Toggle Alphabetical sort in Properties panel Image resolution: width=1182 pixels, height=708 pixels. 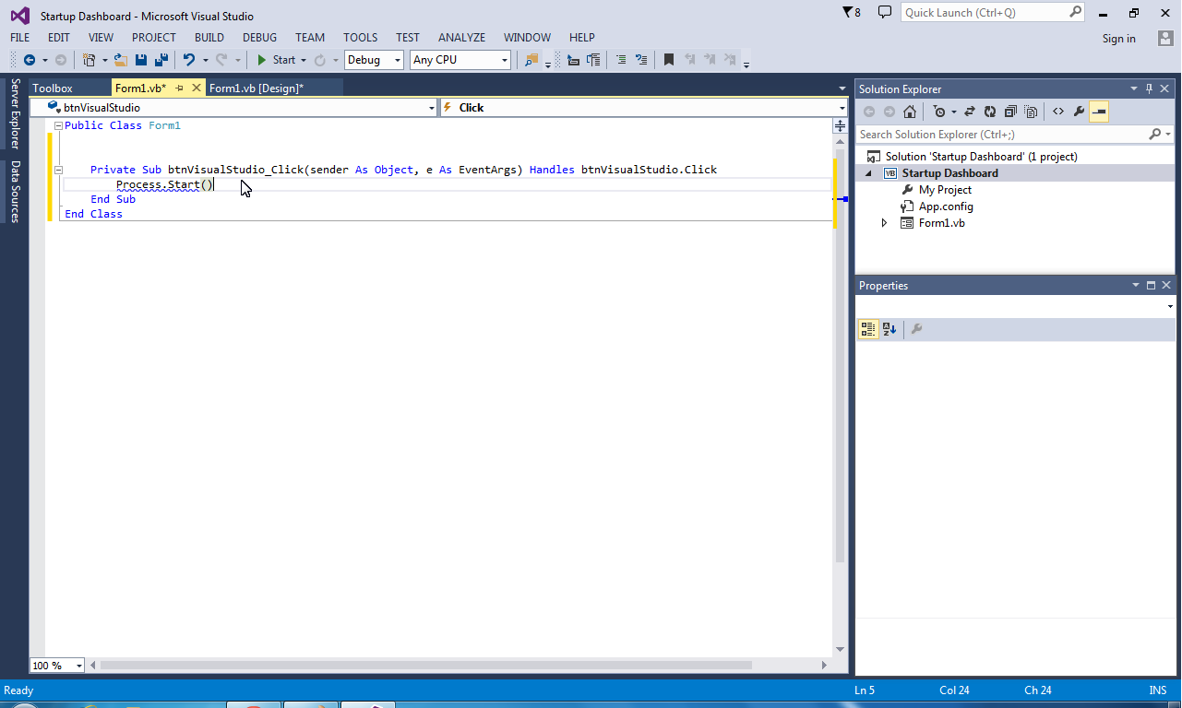click(889, 329)
